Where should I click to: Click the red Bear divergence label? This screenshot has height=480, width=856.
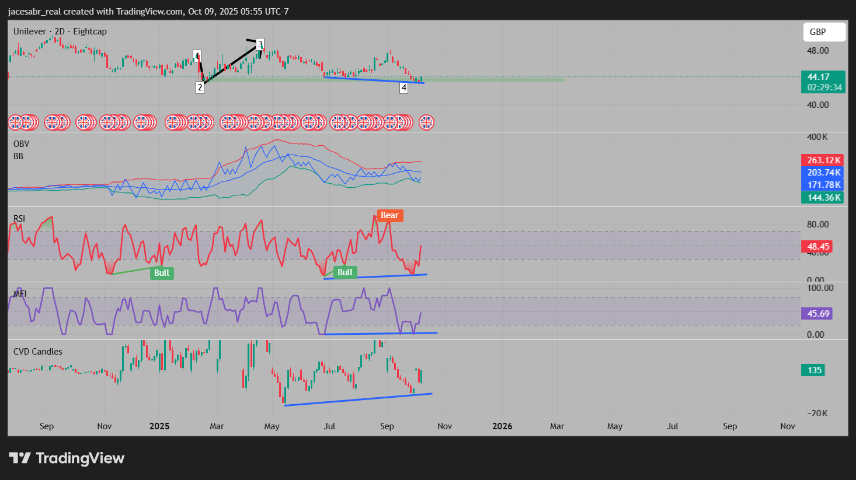tap(389, 215)
